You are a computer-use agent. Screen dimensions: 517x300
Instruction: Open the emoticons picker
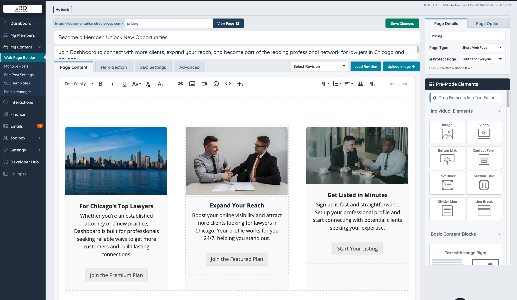coord(216,84)
